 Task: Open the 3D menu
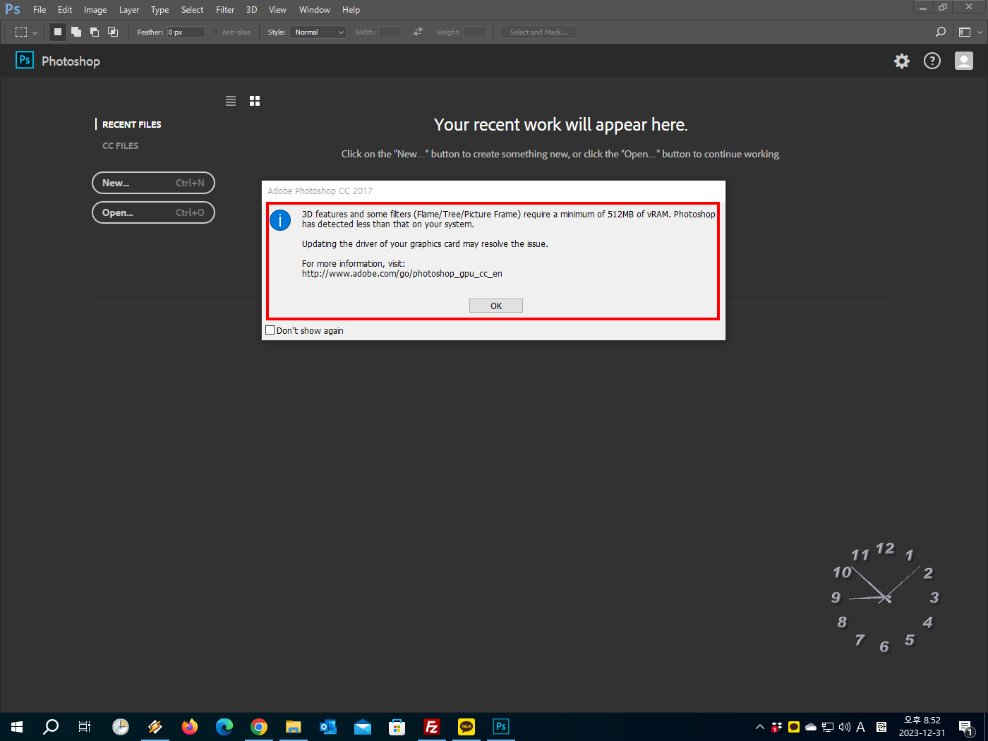(x=251, y=10)
